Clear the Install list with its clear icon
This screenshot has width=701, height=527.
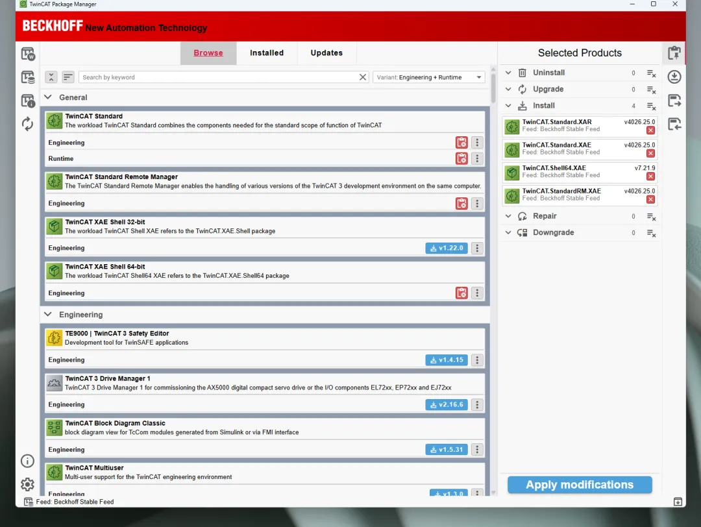tap(652, 106)
